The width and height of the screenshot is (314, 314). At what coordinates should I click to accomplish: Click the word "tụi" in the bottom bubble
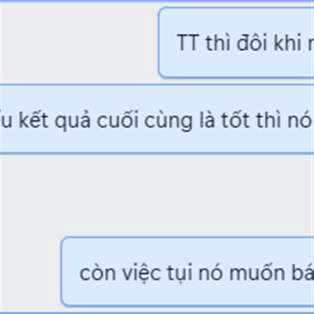click(179, 273)
